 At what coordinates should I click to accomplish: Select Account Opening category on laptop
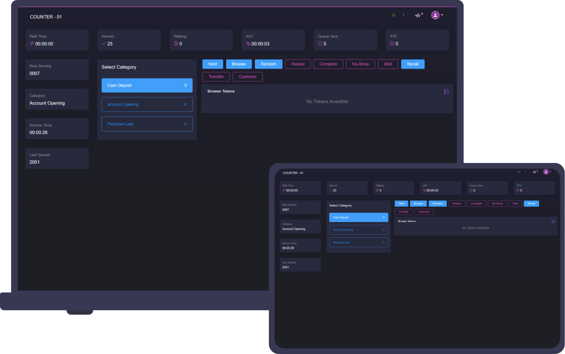point(147,104)
